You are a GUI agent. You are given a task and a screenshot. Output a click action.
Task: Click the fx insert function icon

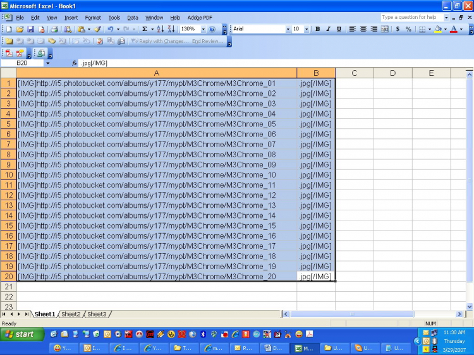75,63
